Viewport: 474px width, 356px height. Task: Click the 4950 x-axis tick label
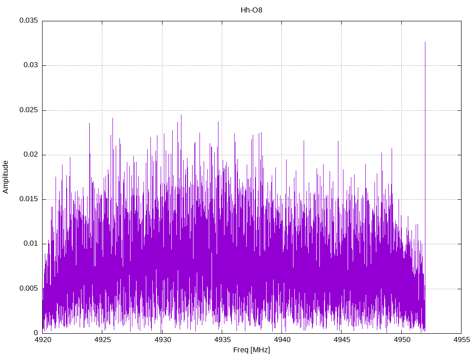[401, 340]
